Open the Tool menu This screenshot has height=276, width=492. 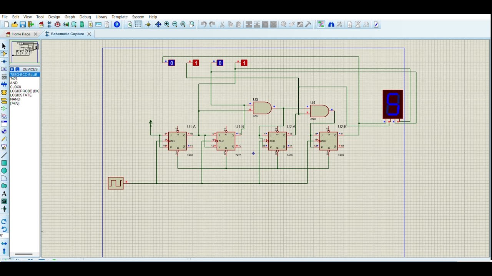point(40,17)
